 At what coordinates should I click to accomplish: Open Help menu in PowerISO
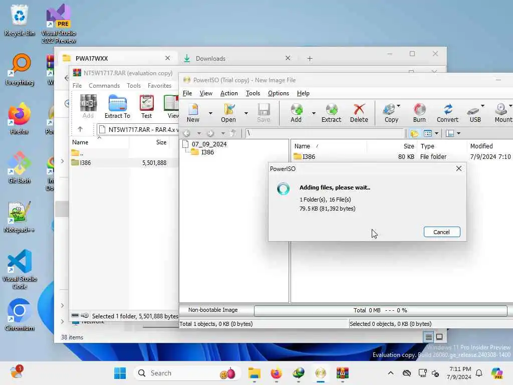[x=303, y=93]
